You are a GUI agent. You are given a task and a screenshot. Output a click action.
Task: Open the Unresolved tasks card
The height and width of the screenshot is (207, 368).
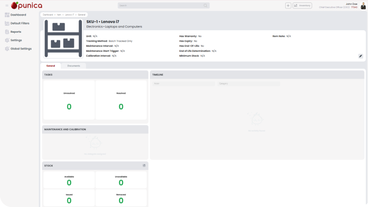69,100
